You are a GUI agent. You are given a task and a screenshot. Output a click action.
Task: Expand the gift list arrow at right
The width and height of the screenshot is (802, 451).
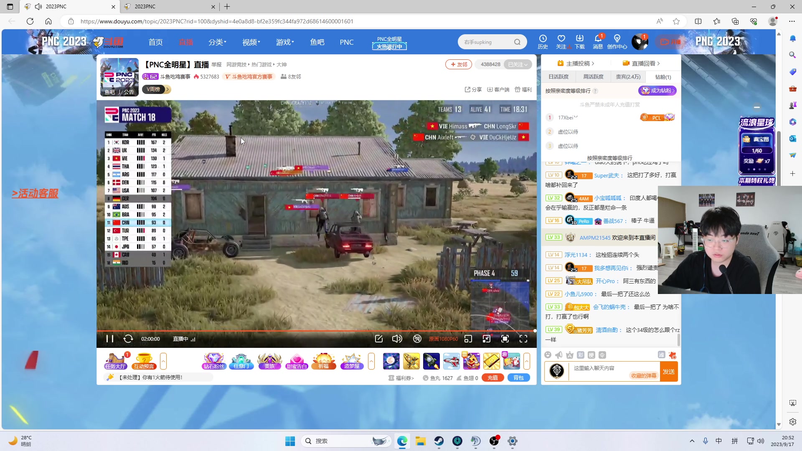tap(527, 361)
